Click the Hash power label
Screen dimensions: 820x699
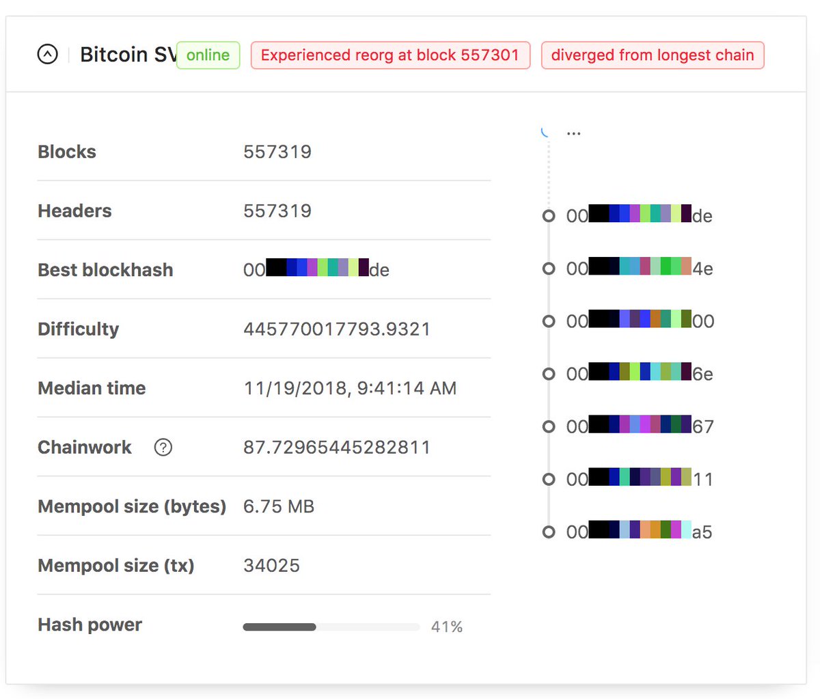pyautogui.click(x=90, y=625)
